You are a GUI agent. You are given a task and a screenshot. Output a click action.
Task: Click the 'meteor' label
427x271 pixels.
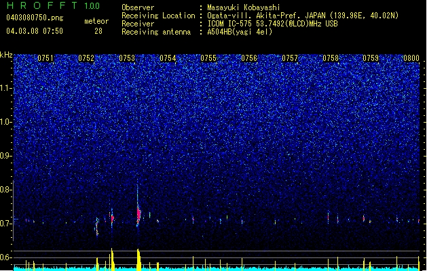click(x=96, y=21)
